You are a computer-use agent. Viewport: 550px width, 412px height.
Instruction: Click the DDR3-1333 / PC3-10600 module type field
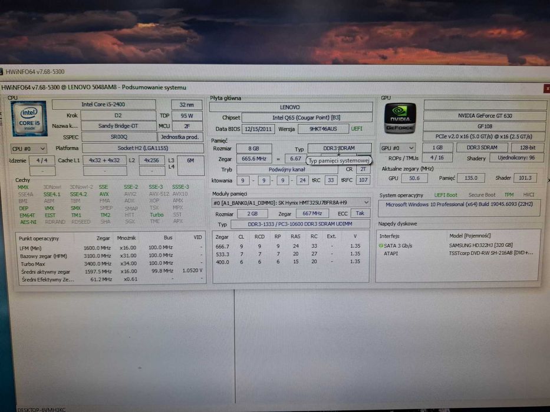click(x=300, y=224)
